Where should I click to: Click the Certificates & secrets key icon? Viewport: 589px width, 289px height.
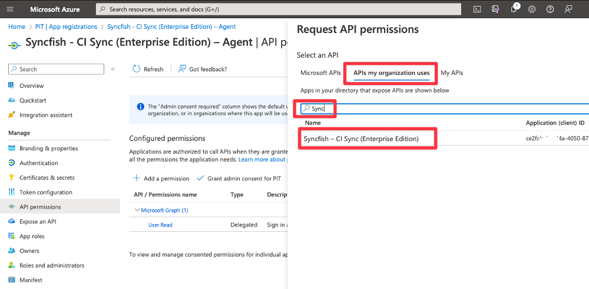pyautogui.click(x=12, y=178)
